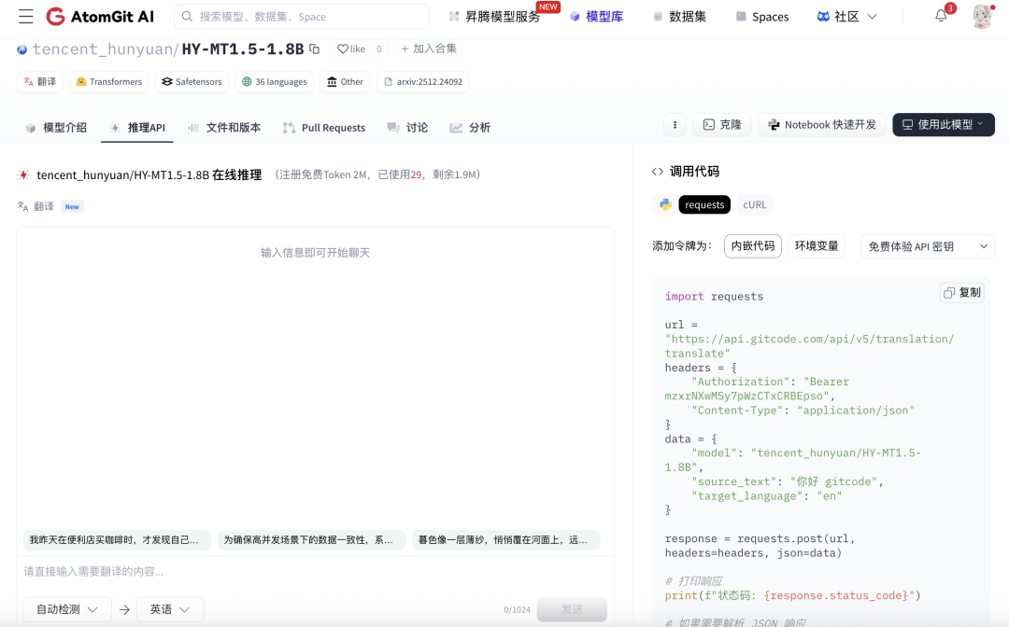
Task: Click the like count 0
Action: 379,49
